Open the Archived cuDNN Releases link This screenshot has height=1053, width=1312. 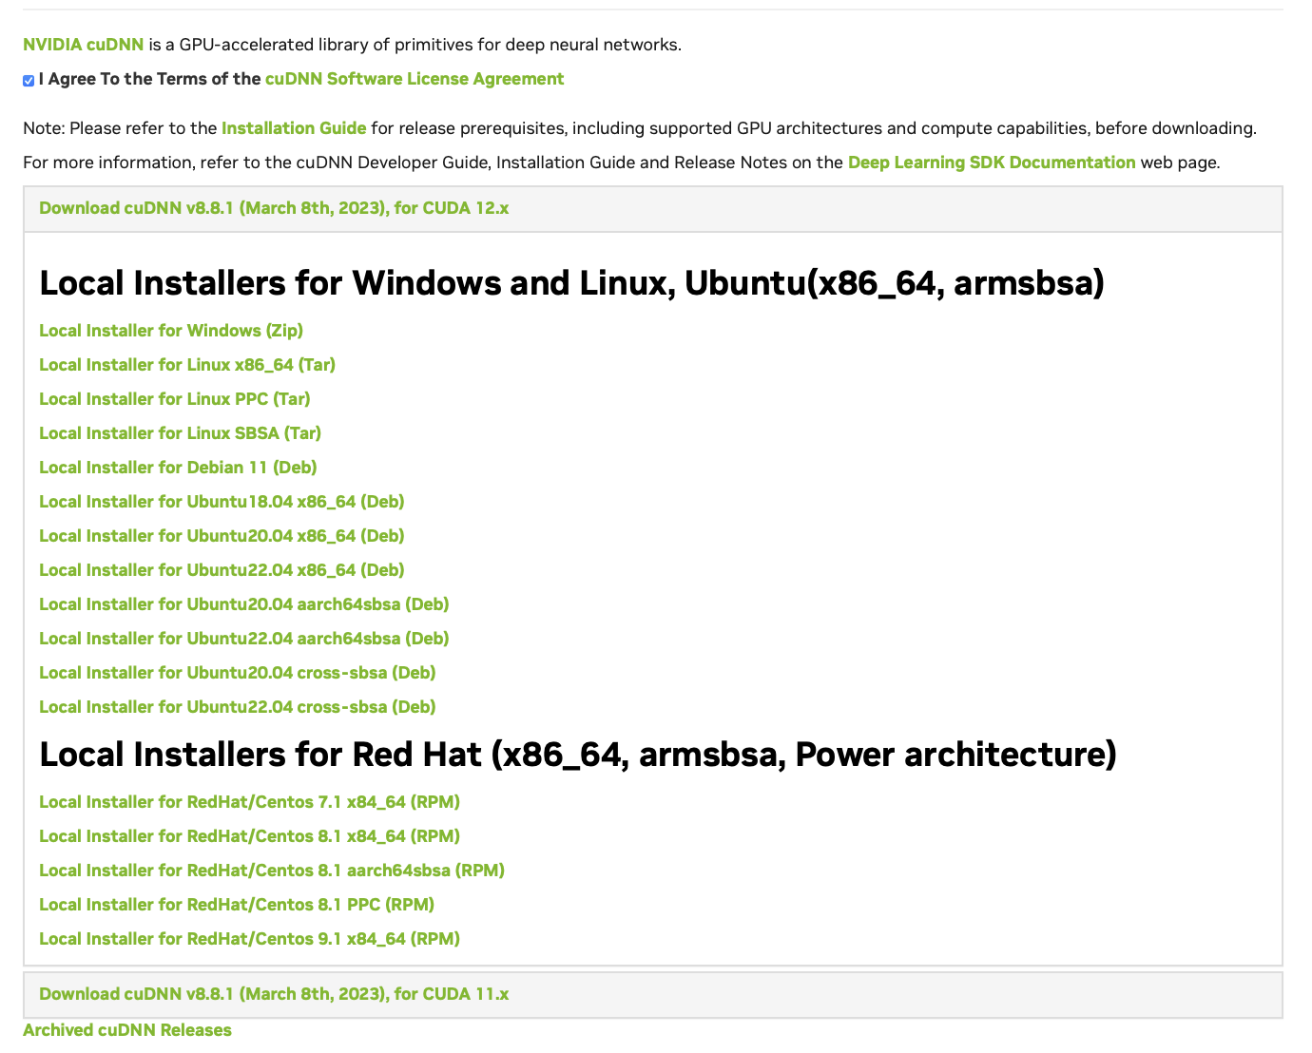[x=127, y=1030]
